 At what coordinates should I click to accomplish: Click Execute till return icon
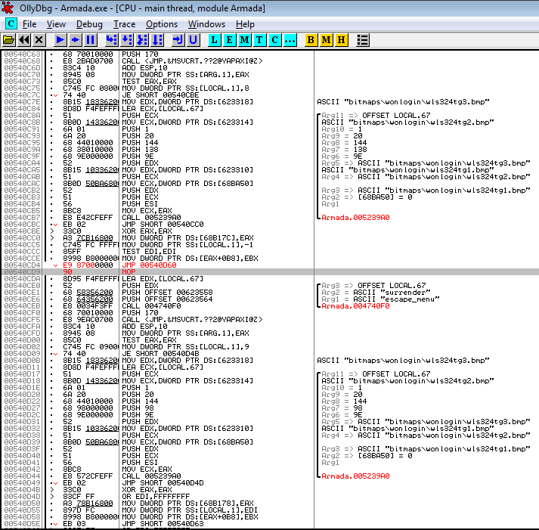click(x=178, y=39)
